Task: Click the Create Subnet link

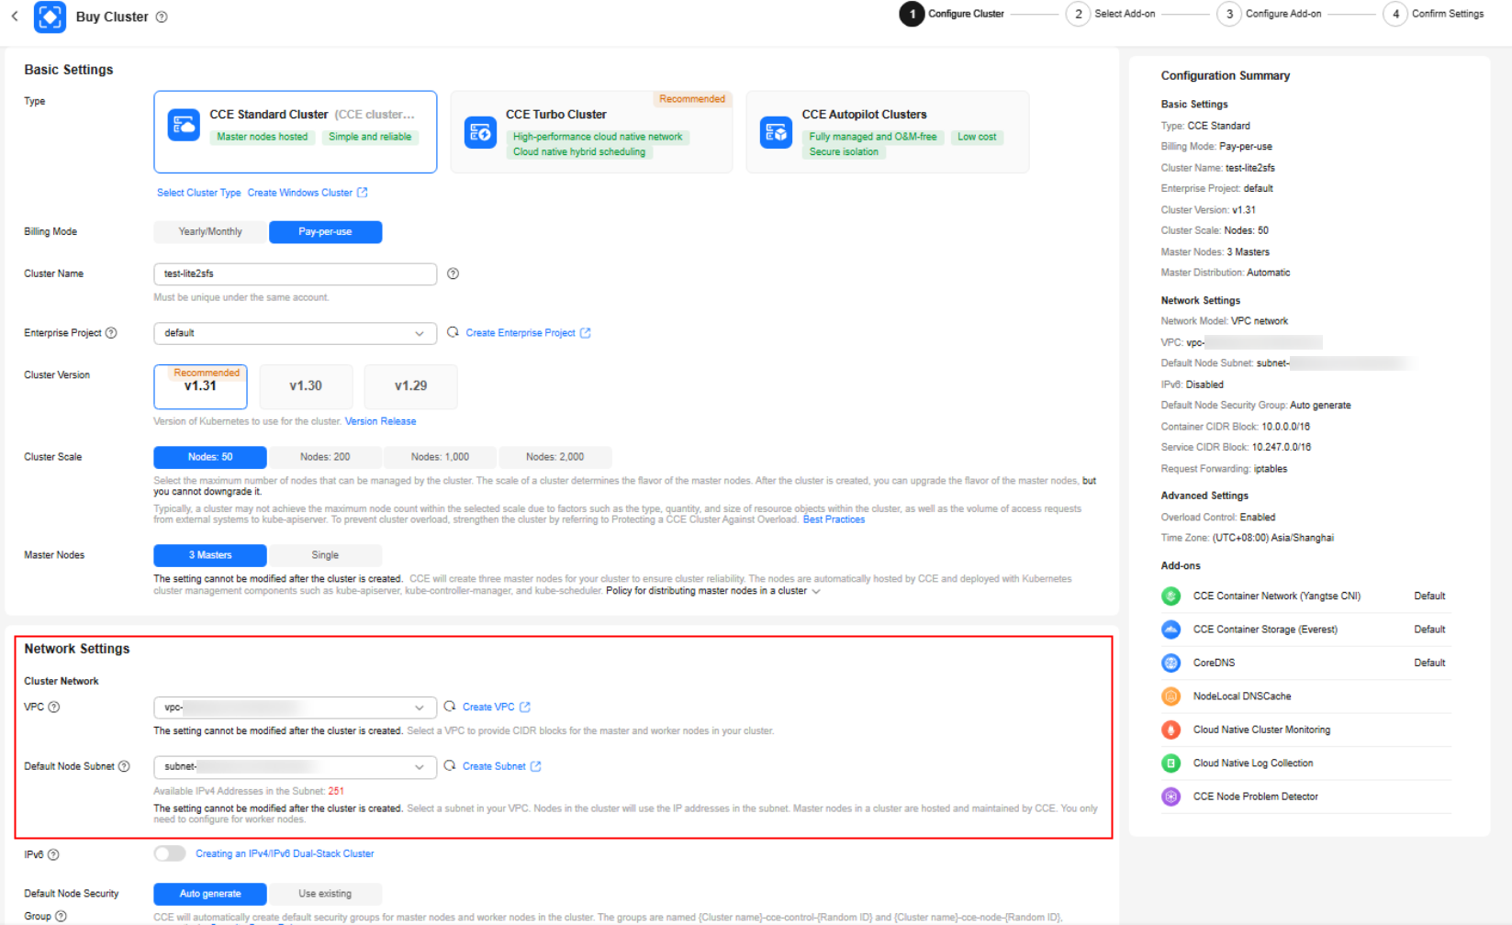Action: click(x=494, y=766)
